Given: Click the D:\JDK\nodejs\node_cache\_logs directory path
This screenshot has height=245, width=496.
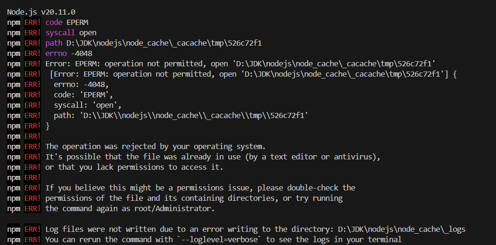Looking at the screenshot, I should [402, 229].
